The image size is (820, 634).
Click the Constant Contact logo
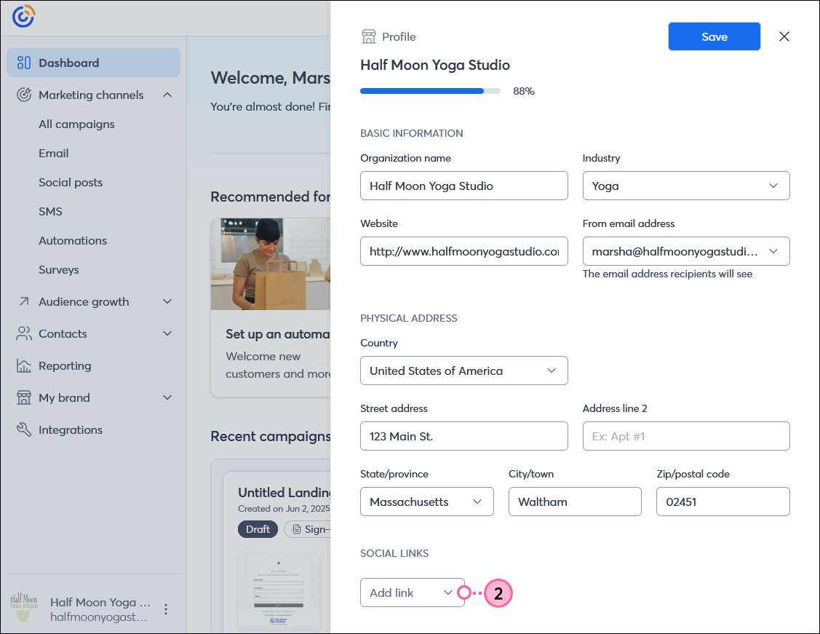[23, 16]
